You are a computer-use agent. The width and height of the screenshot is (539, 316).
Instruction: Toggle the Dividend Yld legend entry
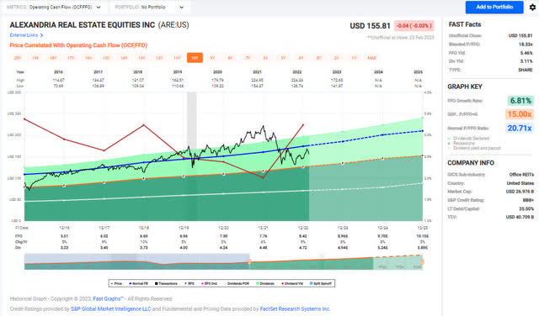click(x=292, y=283)
